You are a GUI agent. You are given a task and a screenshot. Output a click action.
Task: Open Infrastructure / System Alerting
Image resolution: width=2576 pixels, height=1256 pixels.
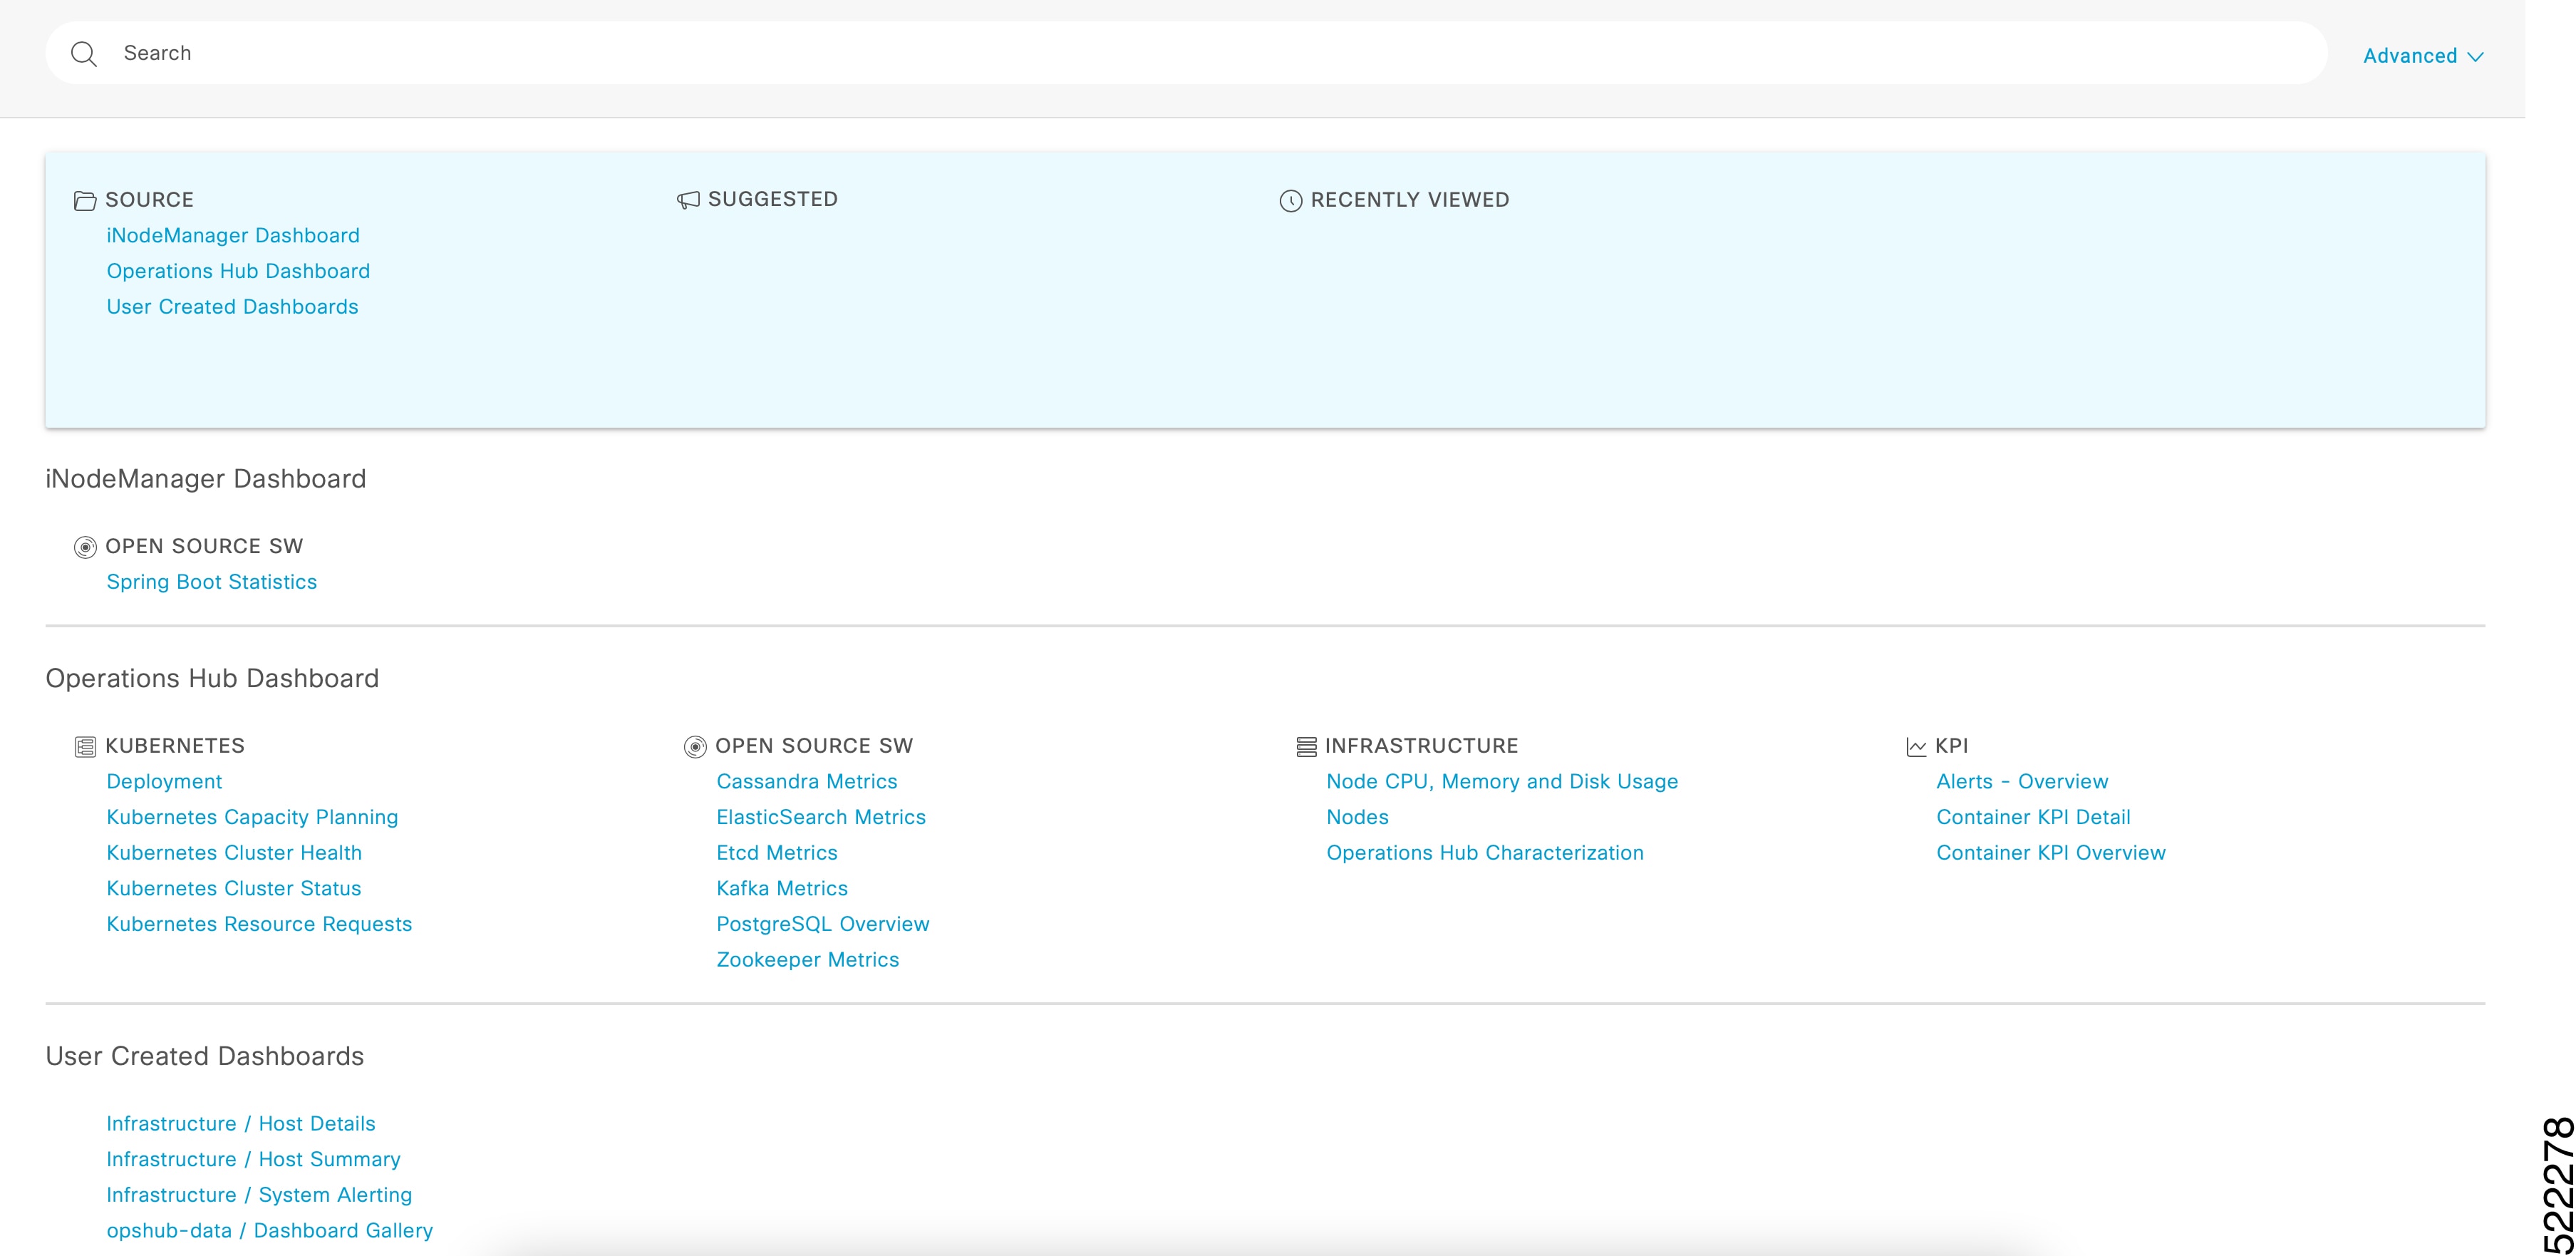(259, 1196)
